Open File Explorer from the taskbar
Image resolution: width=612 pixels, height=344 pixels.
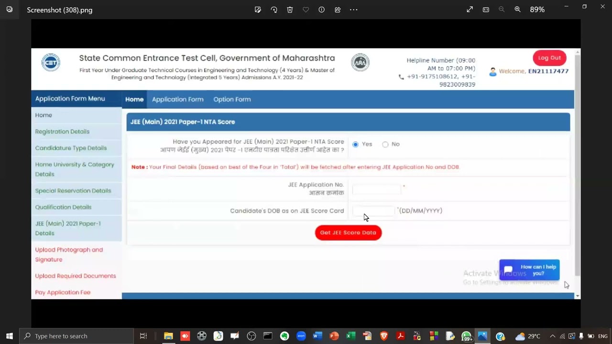click(168, 336)
